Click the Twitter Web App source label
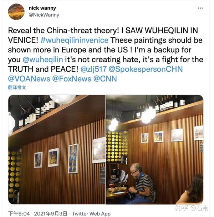Image resolution: width=214 pixels, height=217 pixels. [x=91, y=213]
